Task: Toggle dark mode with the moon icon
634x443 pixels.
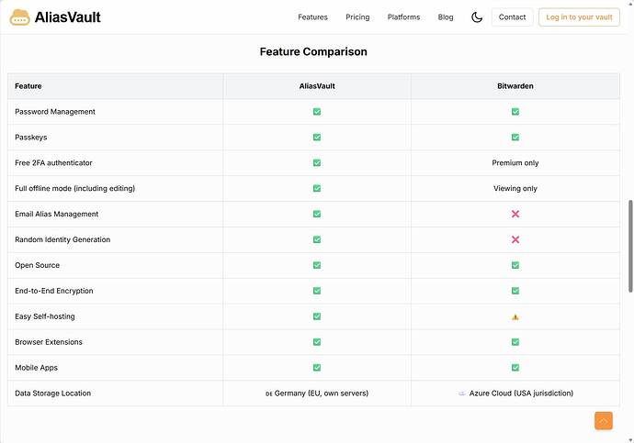Action: [477, 17]
